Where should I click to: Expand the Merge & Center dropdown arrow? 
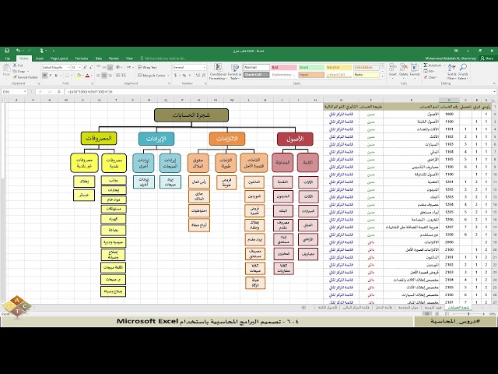pyautogui.click(x=168, y=76)
